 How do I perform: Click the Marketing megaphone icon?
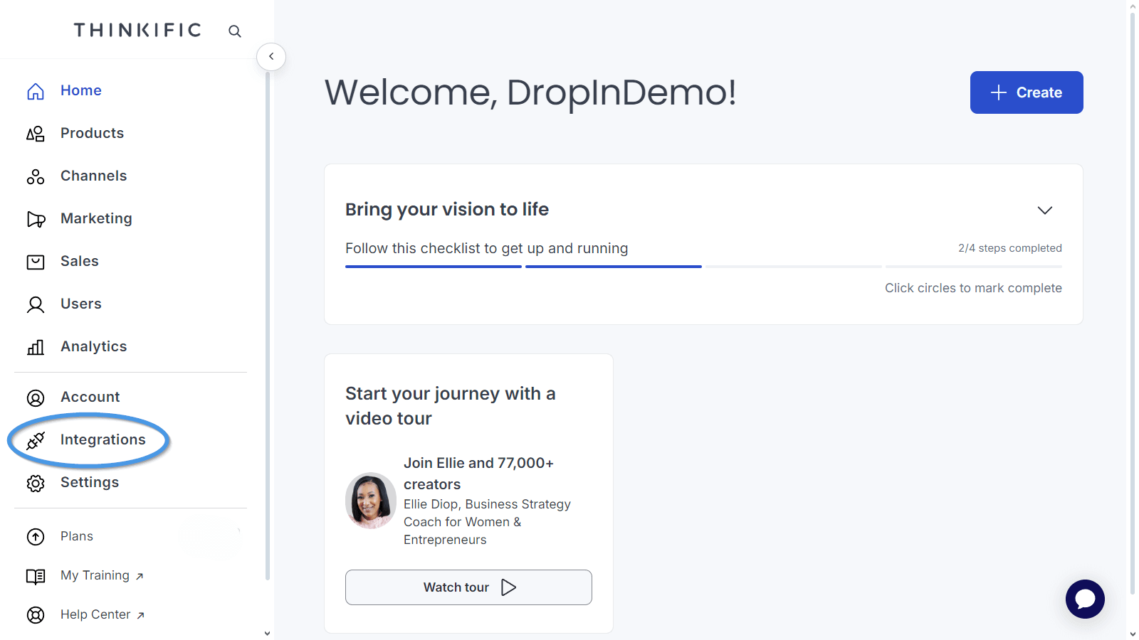36,219
